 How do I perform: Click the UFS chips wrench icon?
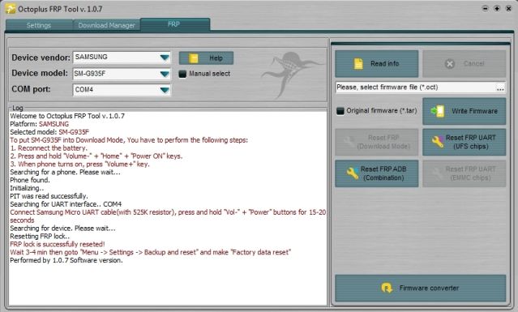(x=438, y=142)
